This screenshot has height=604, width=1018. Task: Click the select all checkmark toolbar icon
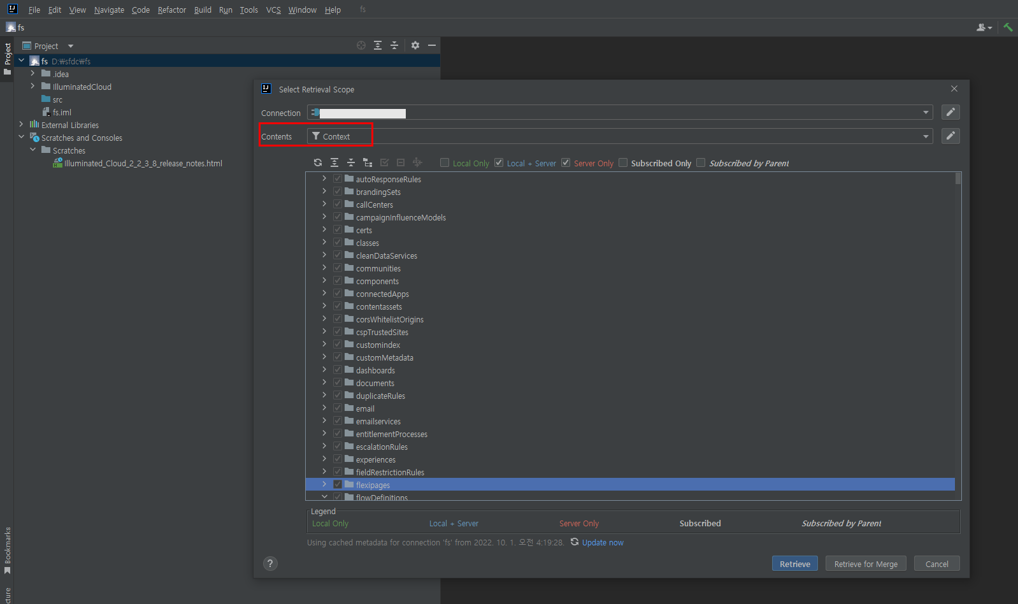point(384,162)
